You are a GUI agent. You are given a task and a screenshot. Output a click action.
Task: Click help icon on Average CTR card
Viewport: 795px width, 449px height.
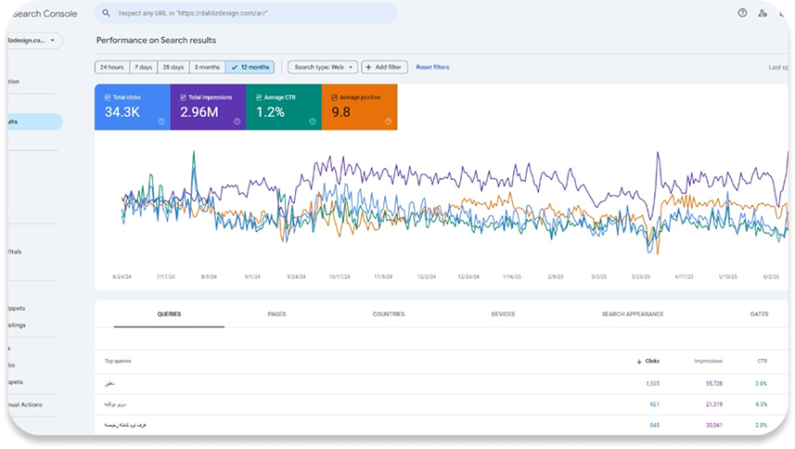coord(313,122)
